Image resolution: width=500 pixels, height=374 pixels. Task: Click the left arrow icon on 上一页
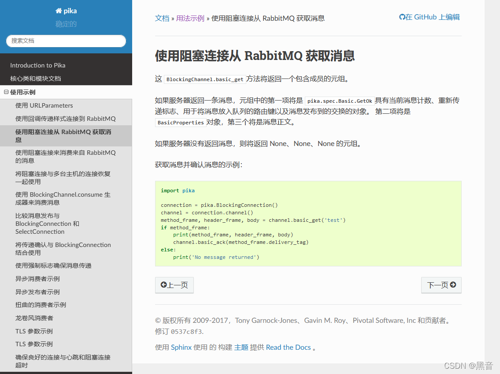(163, 285)
